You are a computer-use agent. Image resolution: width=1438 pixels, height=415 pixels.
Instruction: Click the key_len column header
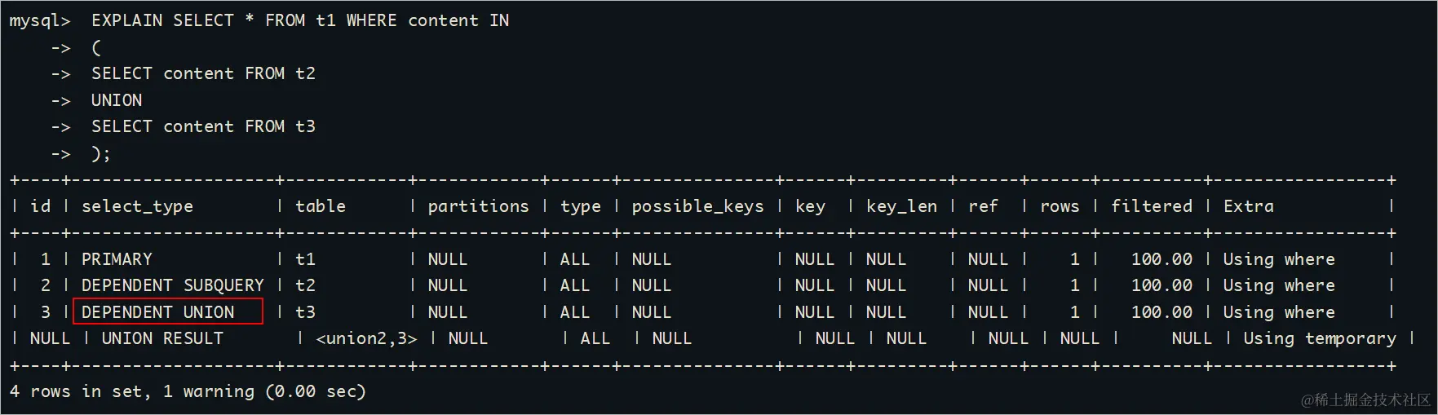901,206
